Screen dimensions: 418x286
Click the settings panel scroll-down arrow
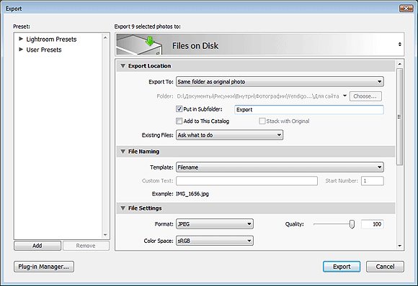399,246
